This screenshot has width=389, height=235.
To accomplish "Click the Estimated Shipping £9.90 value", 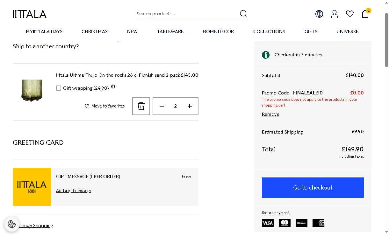I will click(357, 132).
